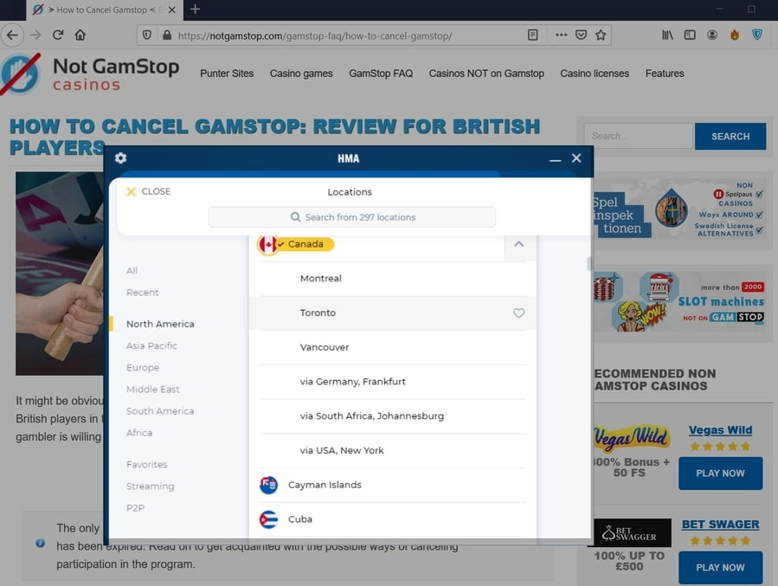Click the blue shield extension icon

[x=757, y=35]
